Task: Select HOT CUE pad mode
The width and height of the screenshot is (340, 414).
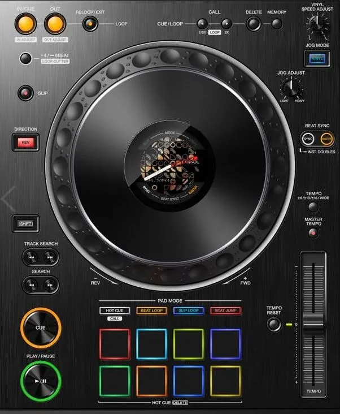Action: pyautogui.click(x=115, y=310)
